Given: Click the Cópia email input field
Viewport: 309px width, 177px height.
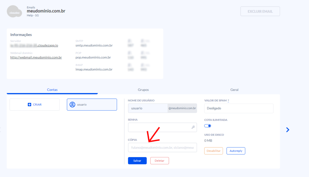Looking at the screenshot, I should point(162,147).
